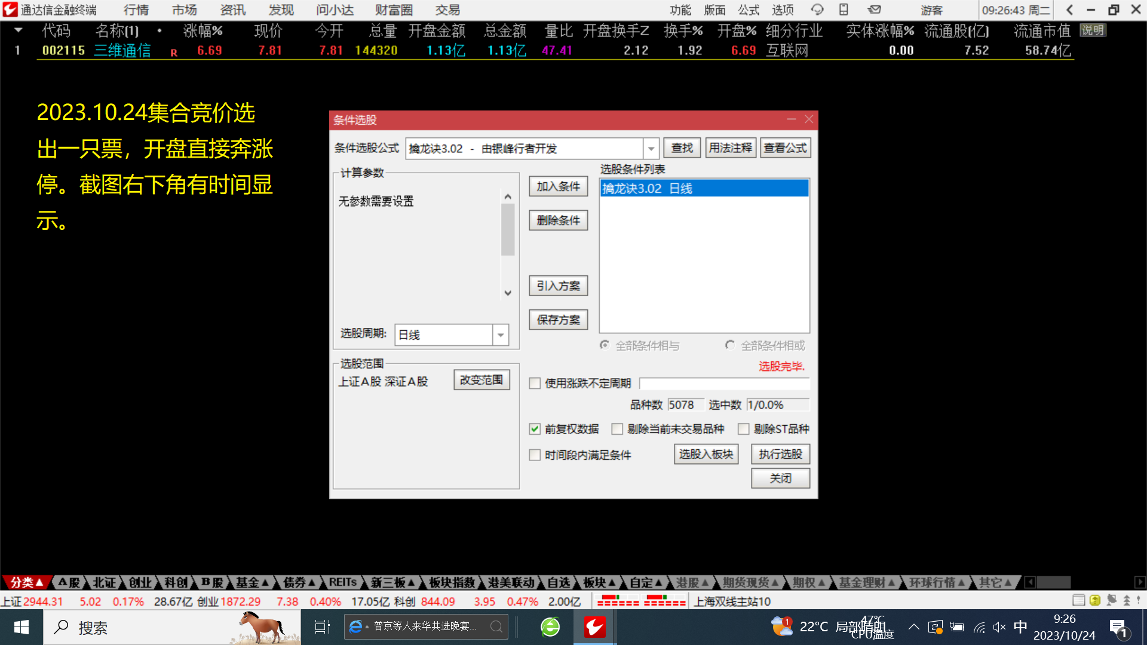Click the 改变范围 button
Image resolution: width=1147 pixels, height=645 pixels.
pyautogui.click(x=482, y=380)
